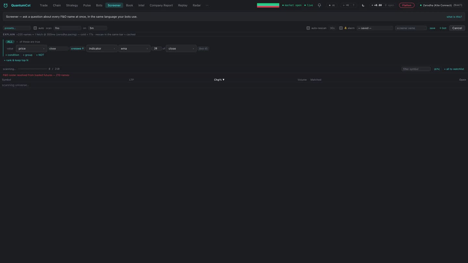The height and width of the screenshot is (263, 468).
Task: Click the EXPLAIN label
Action: pyautogui.click(x=9, y=34)
